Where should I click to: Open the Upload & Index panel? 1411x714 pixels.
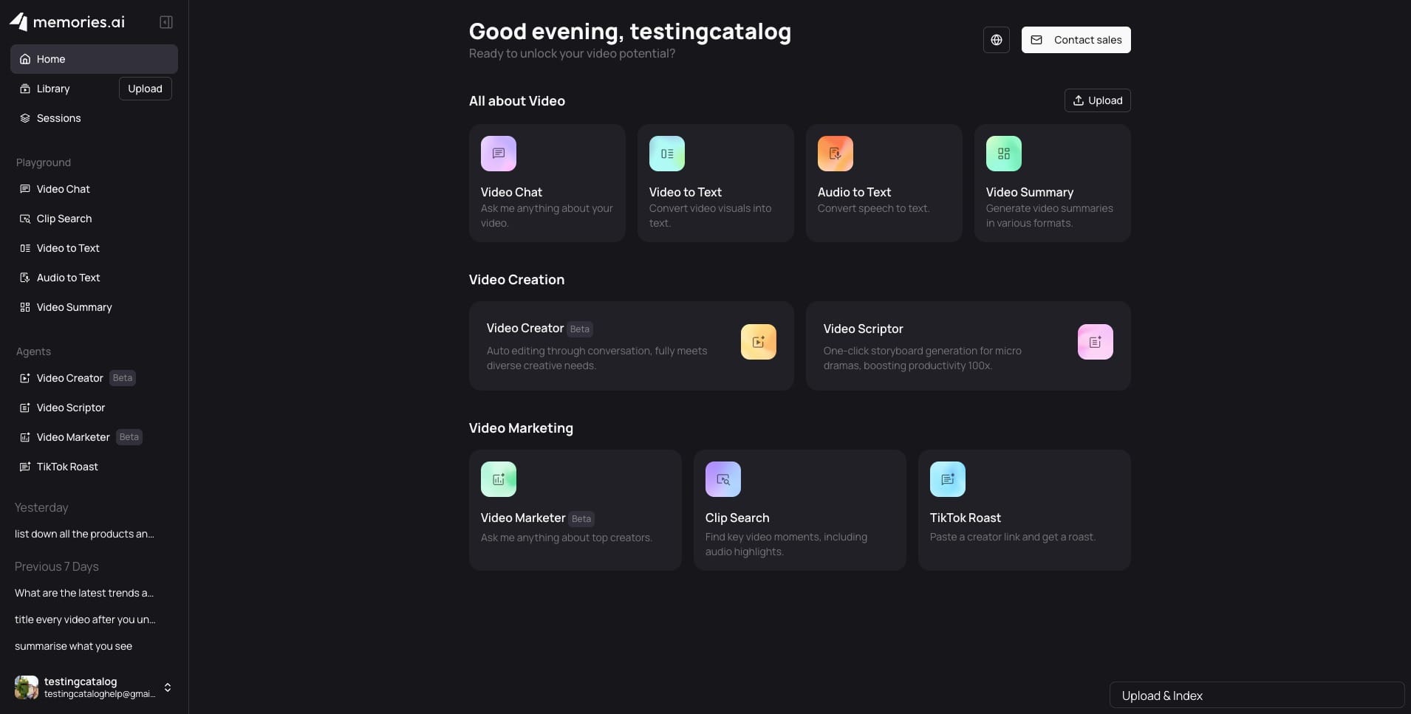click(1256, 696)
